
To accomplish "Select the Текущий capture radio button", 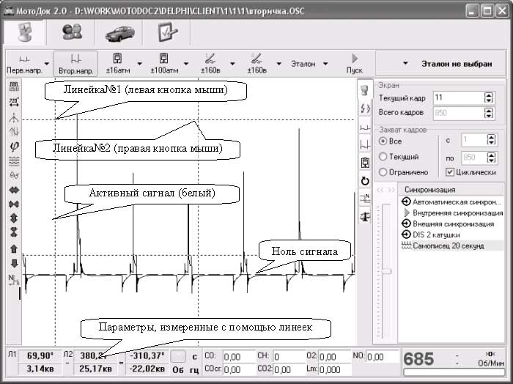I will pos(383,157).
